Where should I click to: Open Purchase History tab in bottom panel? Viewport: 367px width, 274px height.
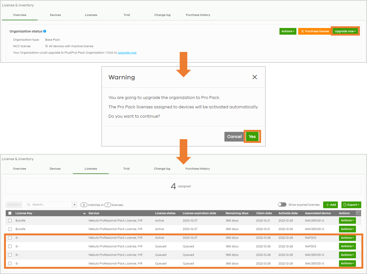198,169
